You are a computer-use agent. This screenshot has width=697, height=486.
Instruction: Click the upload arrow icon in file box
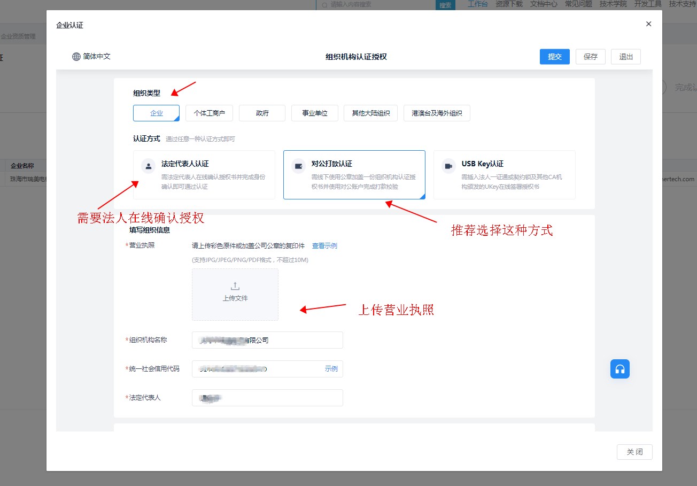point(235,286)
